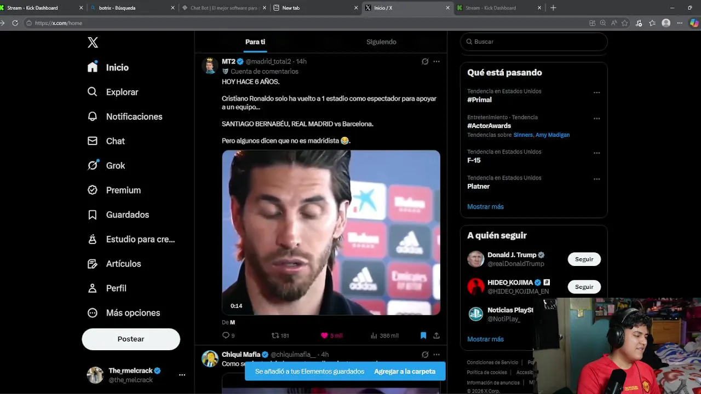Open the #Primal trend

coord(479,100)
